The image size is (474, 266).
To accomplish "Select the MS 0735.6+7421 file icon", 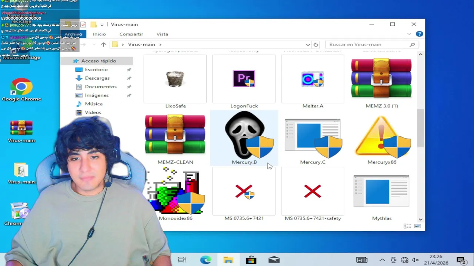I will click(x=244, y=191).
